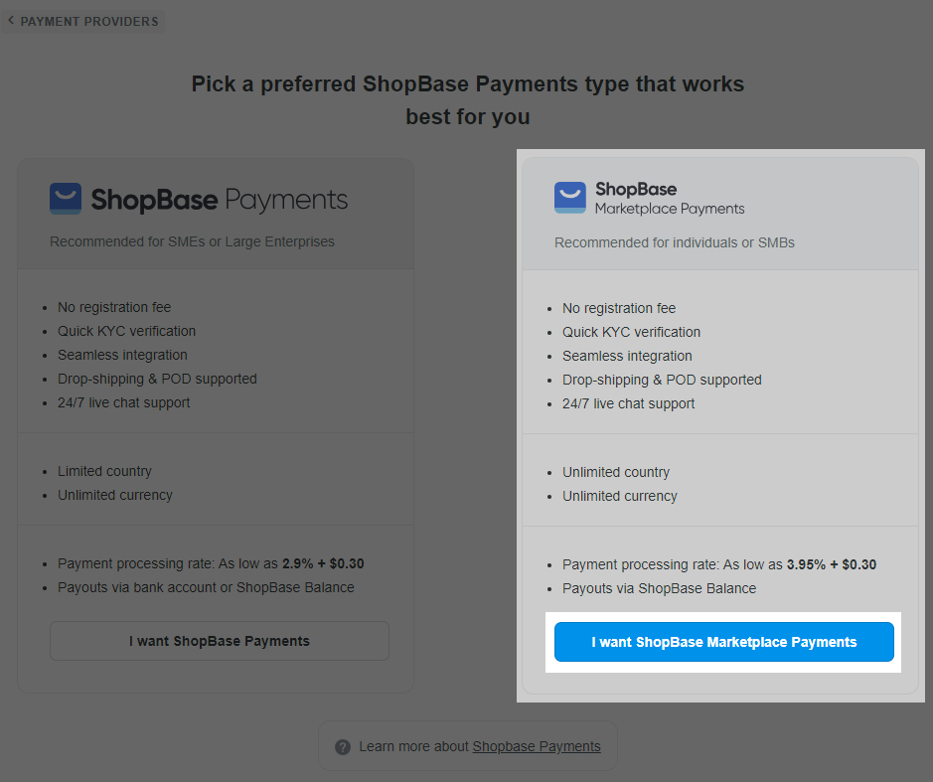Click the ShopBase Payments logo icon
This screenshot has width=933, height=782.
(66, 199)
